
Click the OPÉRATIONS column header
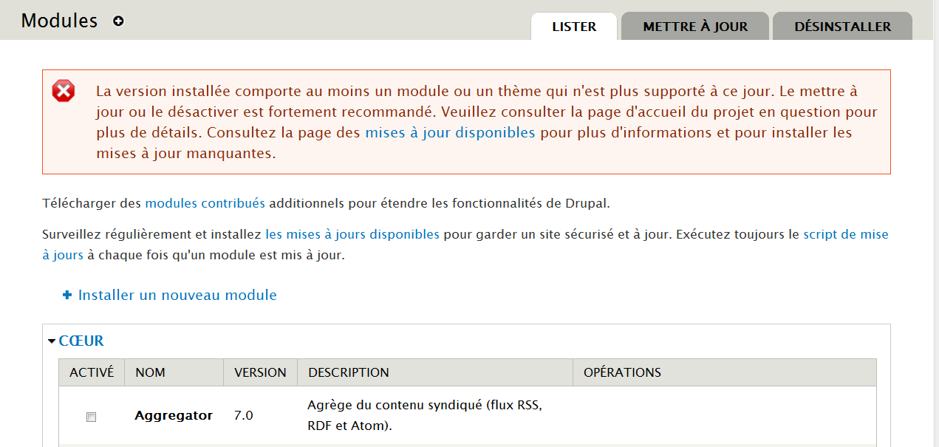[622, 372]
